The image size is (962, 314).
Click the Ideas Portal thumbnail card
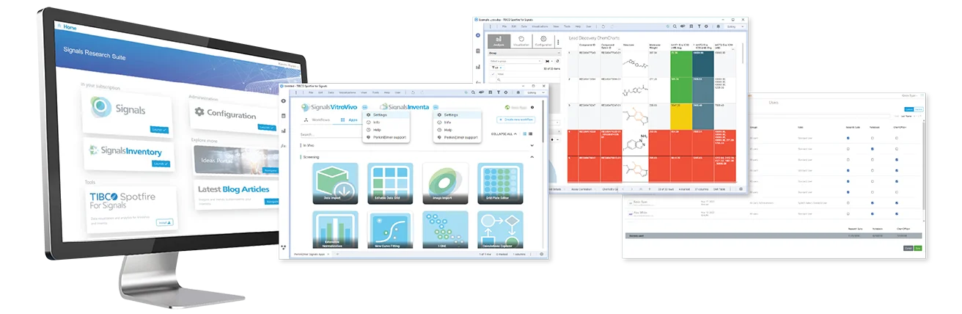tap(236, 159)
